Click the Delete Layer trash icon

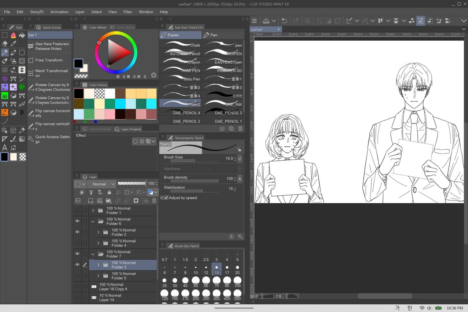click(154, 200)
